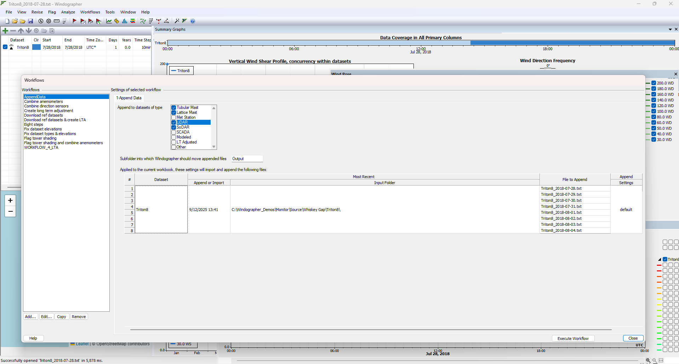The width and height of the screenshot is (679, 364).
Task: Click Copy to duplicate the selected workflow
Action: (61, 316)
